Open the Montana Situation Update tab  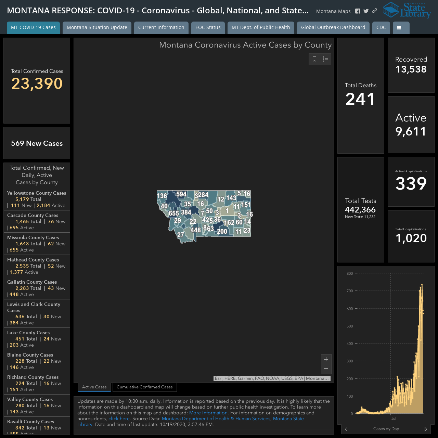tap(97, 28)
